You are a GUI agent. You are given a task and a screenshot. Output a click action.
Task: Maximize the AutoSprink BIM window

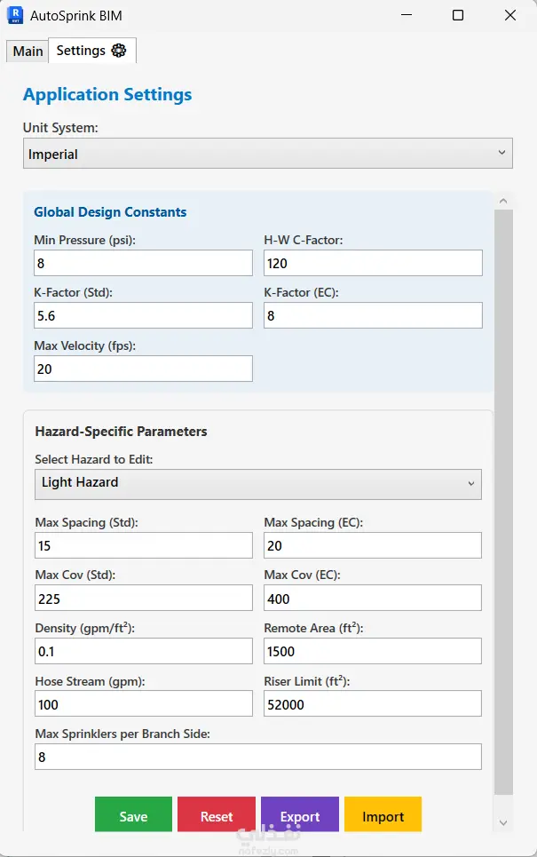click(x=458, y=15)
